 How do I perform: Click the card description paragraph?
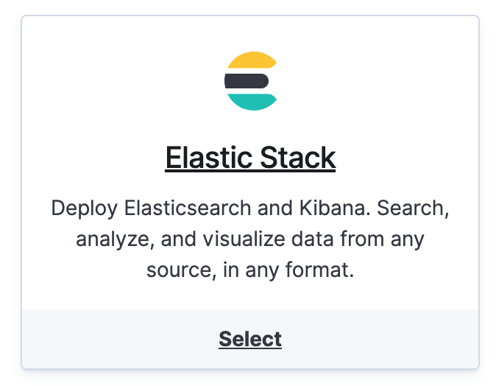pyautogui.click(x=250, y=239)
